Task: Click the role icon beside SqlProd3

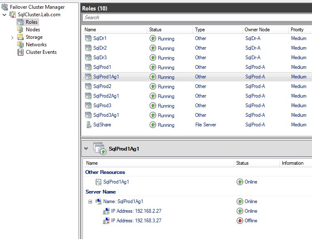Action: [x=88, y=106]
